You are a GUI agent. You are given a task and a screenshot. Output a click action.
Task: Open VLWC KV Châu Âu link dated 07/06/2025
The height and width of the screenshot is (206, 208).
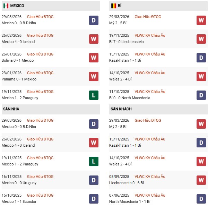(150, 195)
